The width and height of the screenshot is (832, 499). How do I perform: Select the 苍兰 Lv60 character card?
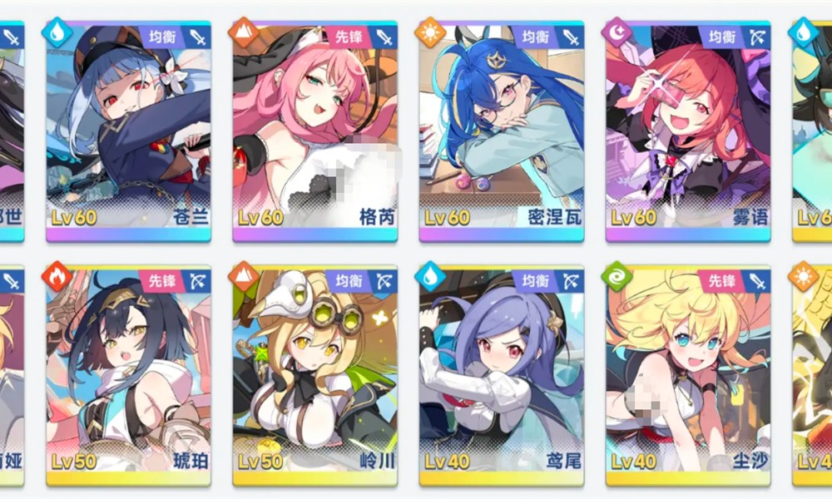pyautogui.click(x=128, y=131)
